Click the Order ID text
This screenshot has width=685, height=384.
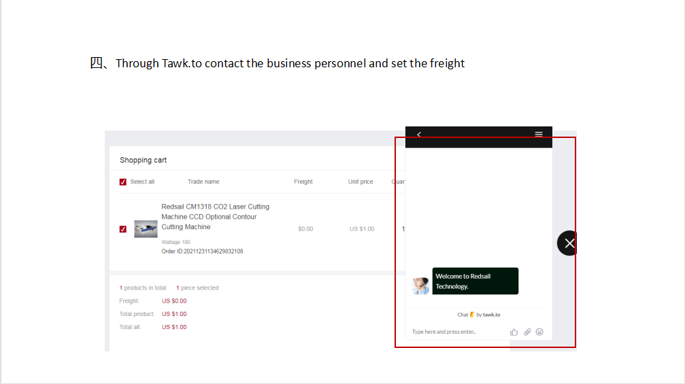(202, 251)
